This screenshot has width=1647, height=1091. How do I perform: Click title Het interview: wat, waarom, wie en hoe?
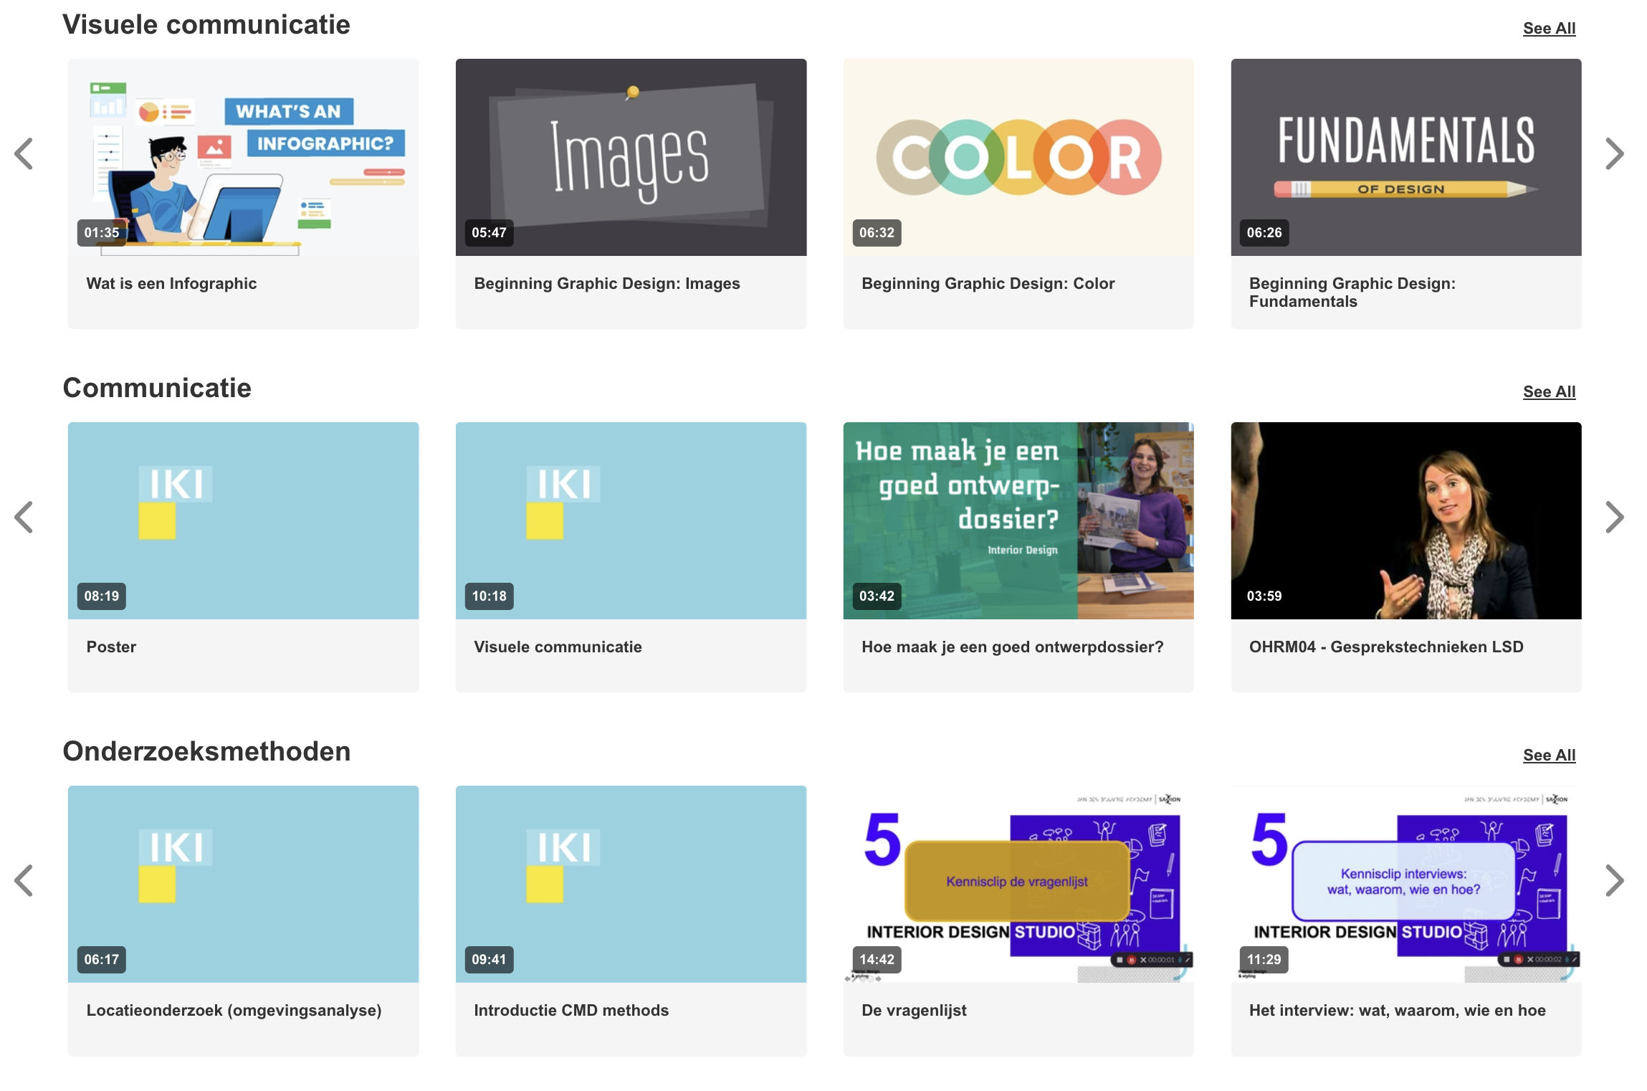point(1398,1011)
